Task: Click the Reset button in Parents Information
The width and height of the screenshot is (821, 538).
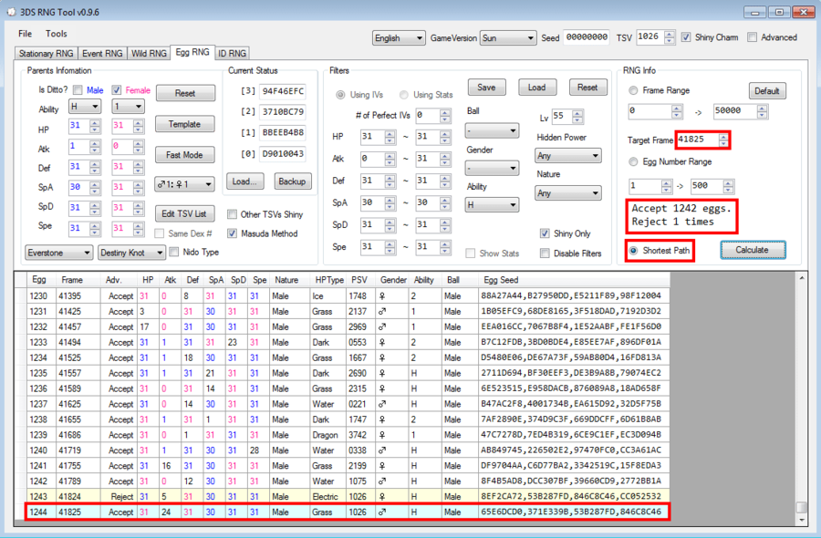Action: pyautogui.click(x=185, y=93)
